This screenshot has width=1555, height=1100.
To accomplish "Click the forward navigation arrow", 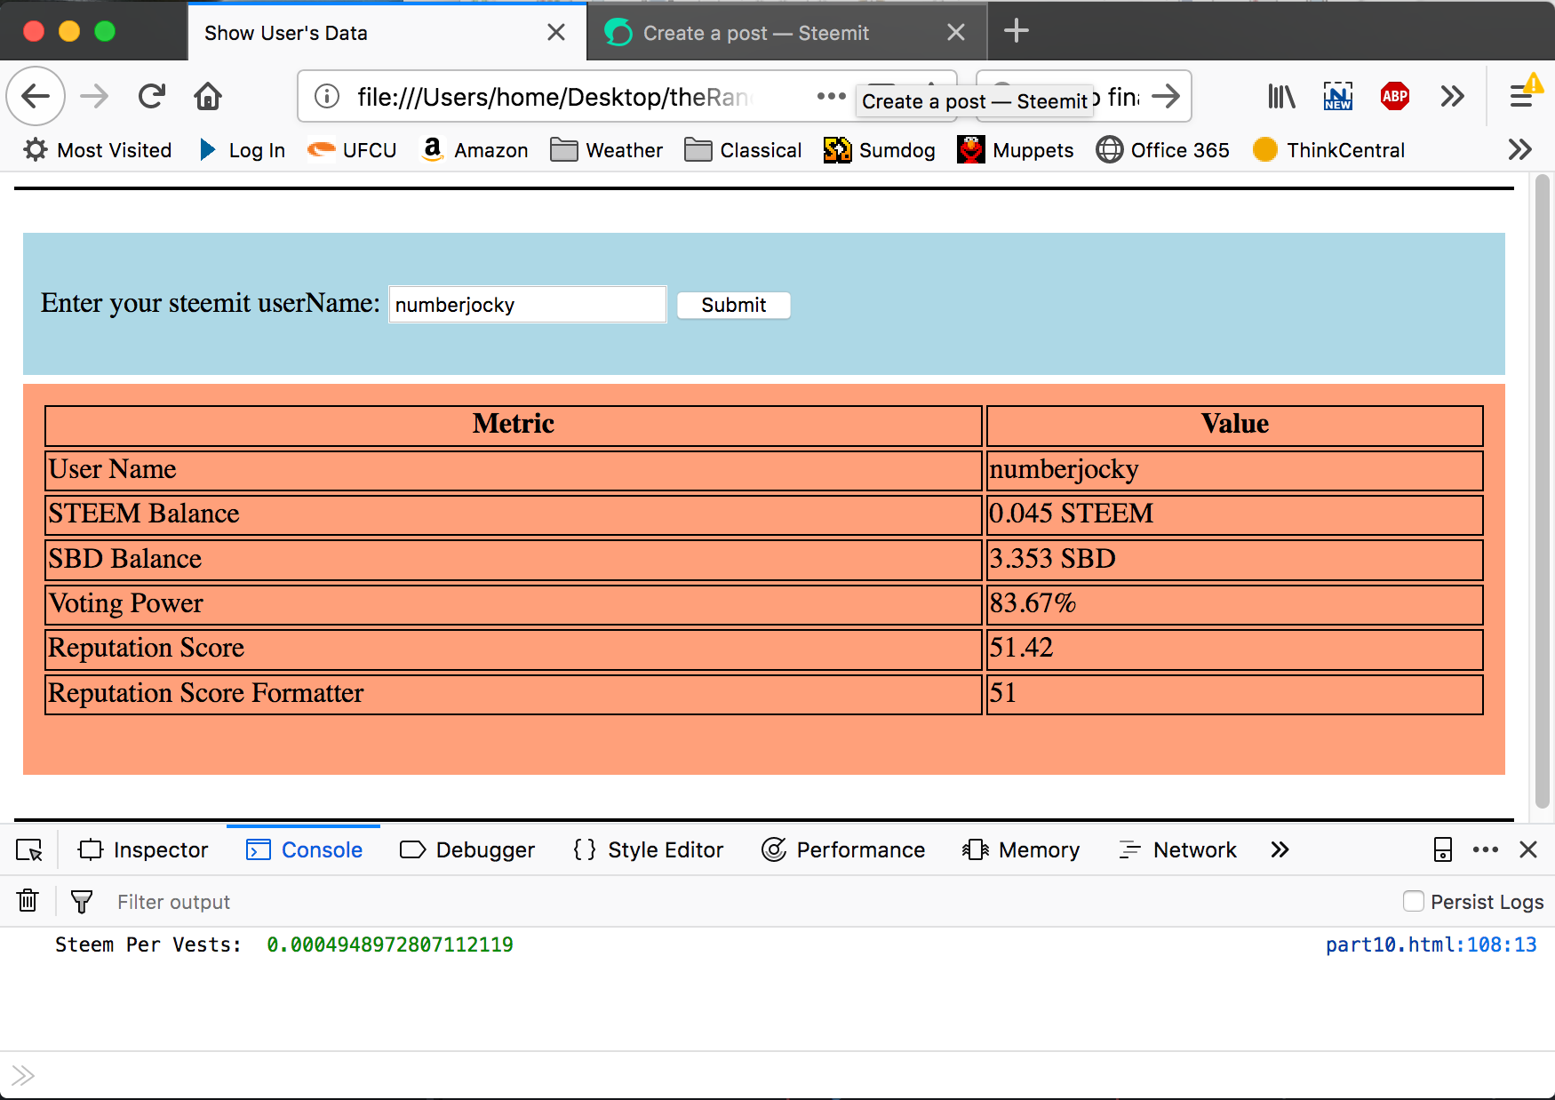I will (94, 96).
